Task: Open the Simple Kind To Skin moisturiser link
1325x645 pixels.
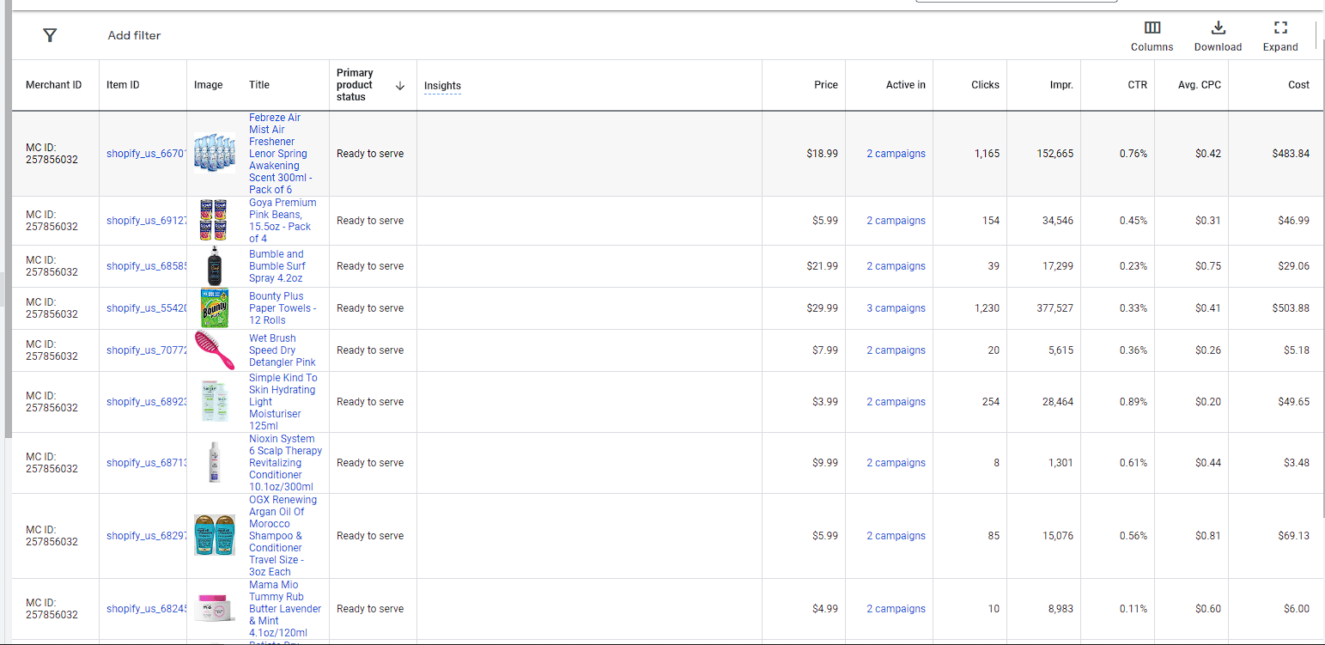Action: (x=283, y=402)
